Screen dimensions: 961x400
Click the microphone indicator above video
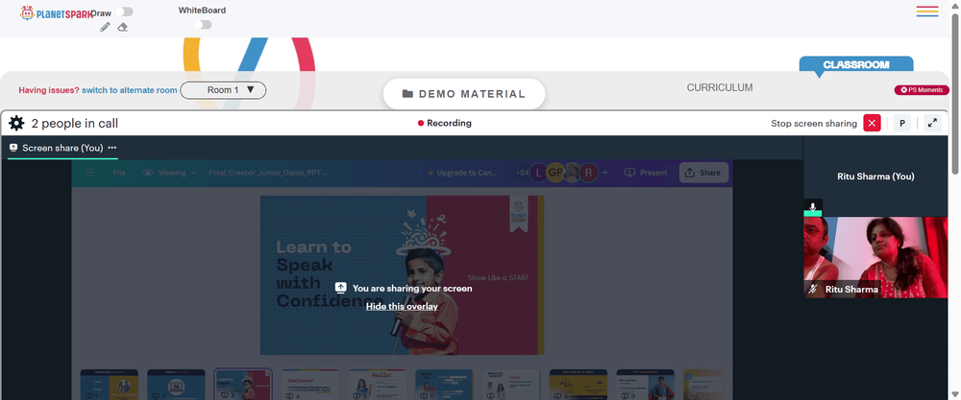813,207
